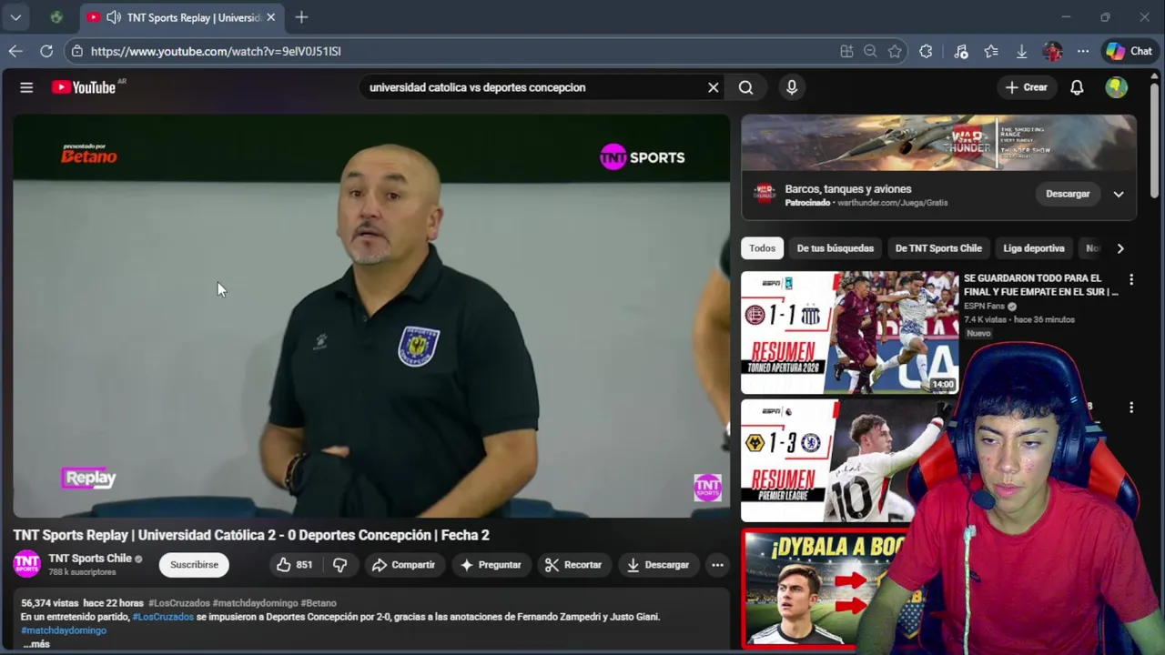This screenshot has height=655, width=1165.
Task: Open browser settings and more menu
Action: 1082,52
